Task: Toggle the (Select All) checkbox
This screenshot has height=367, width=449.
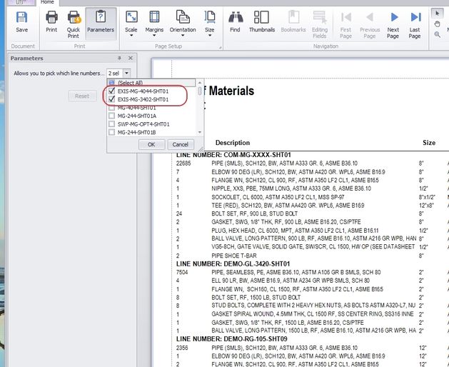Action: pyautogui.click(x=111, y=83)
